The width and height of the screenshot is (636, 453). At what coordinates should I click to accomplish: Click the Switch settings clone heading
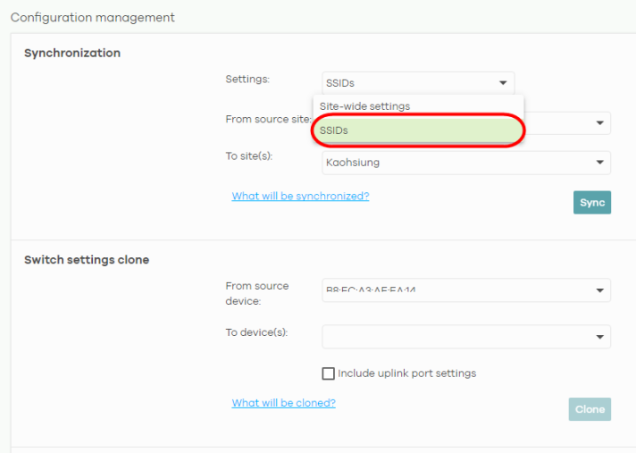click(x=87, y=260)
